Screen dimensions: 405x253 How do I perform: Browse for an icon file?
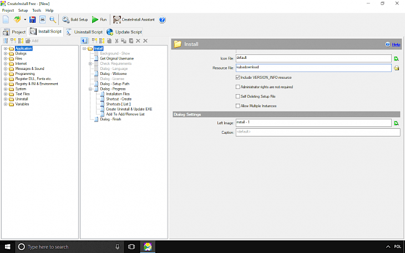pyautogui.click(x=396, y=59)
